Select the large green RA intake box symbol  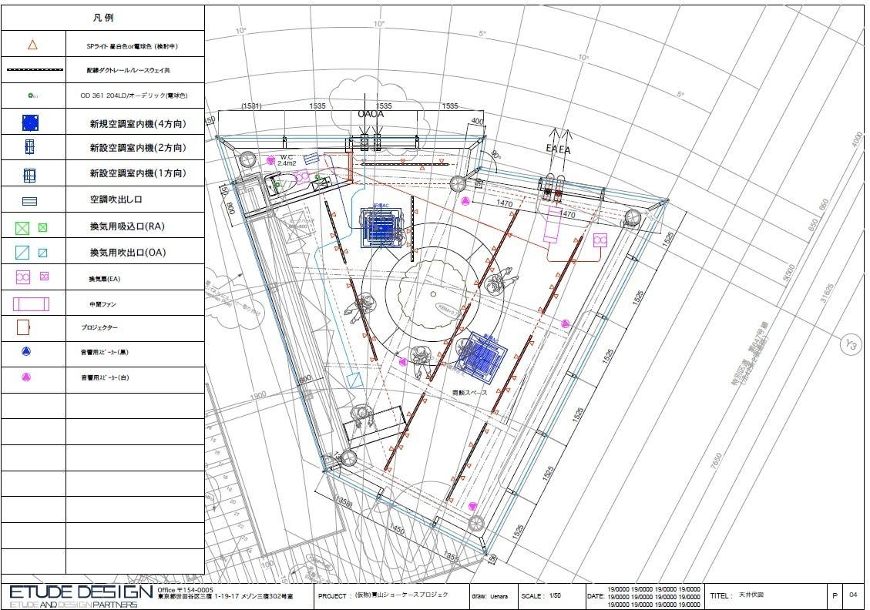click(22, 227)
